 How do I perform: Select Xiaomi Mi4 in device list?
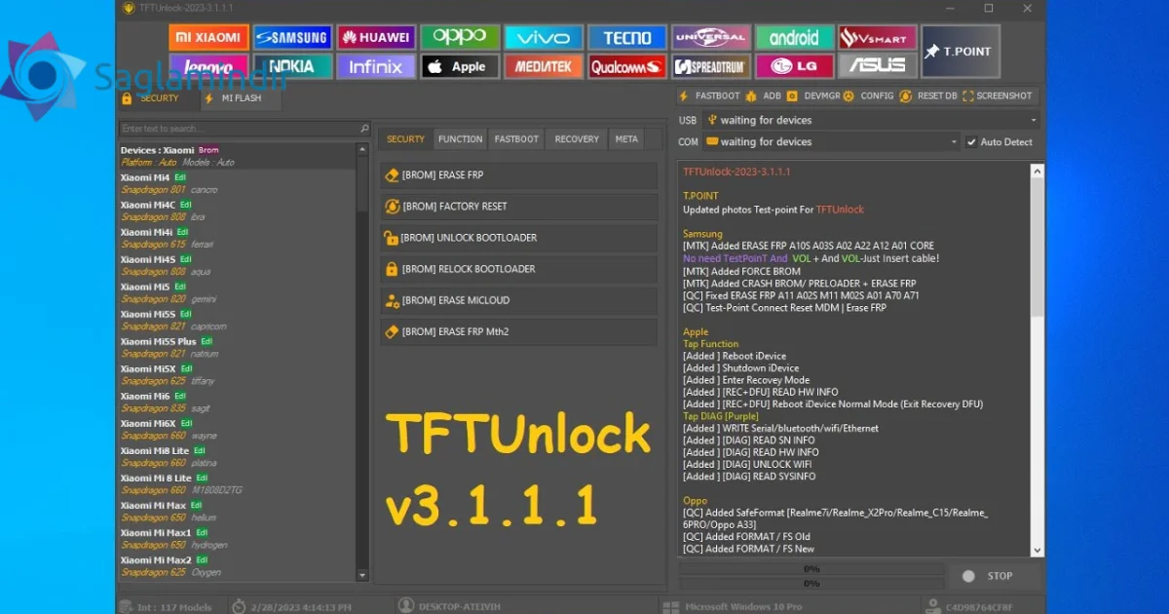[x=237, y=184]
